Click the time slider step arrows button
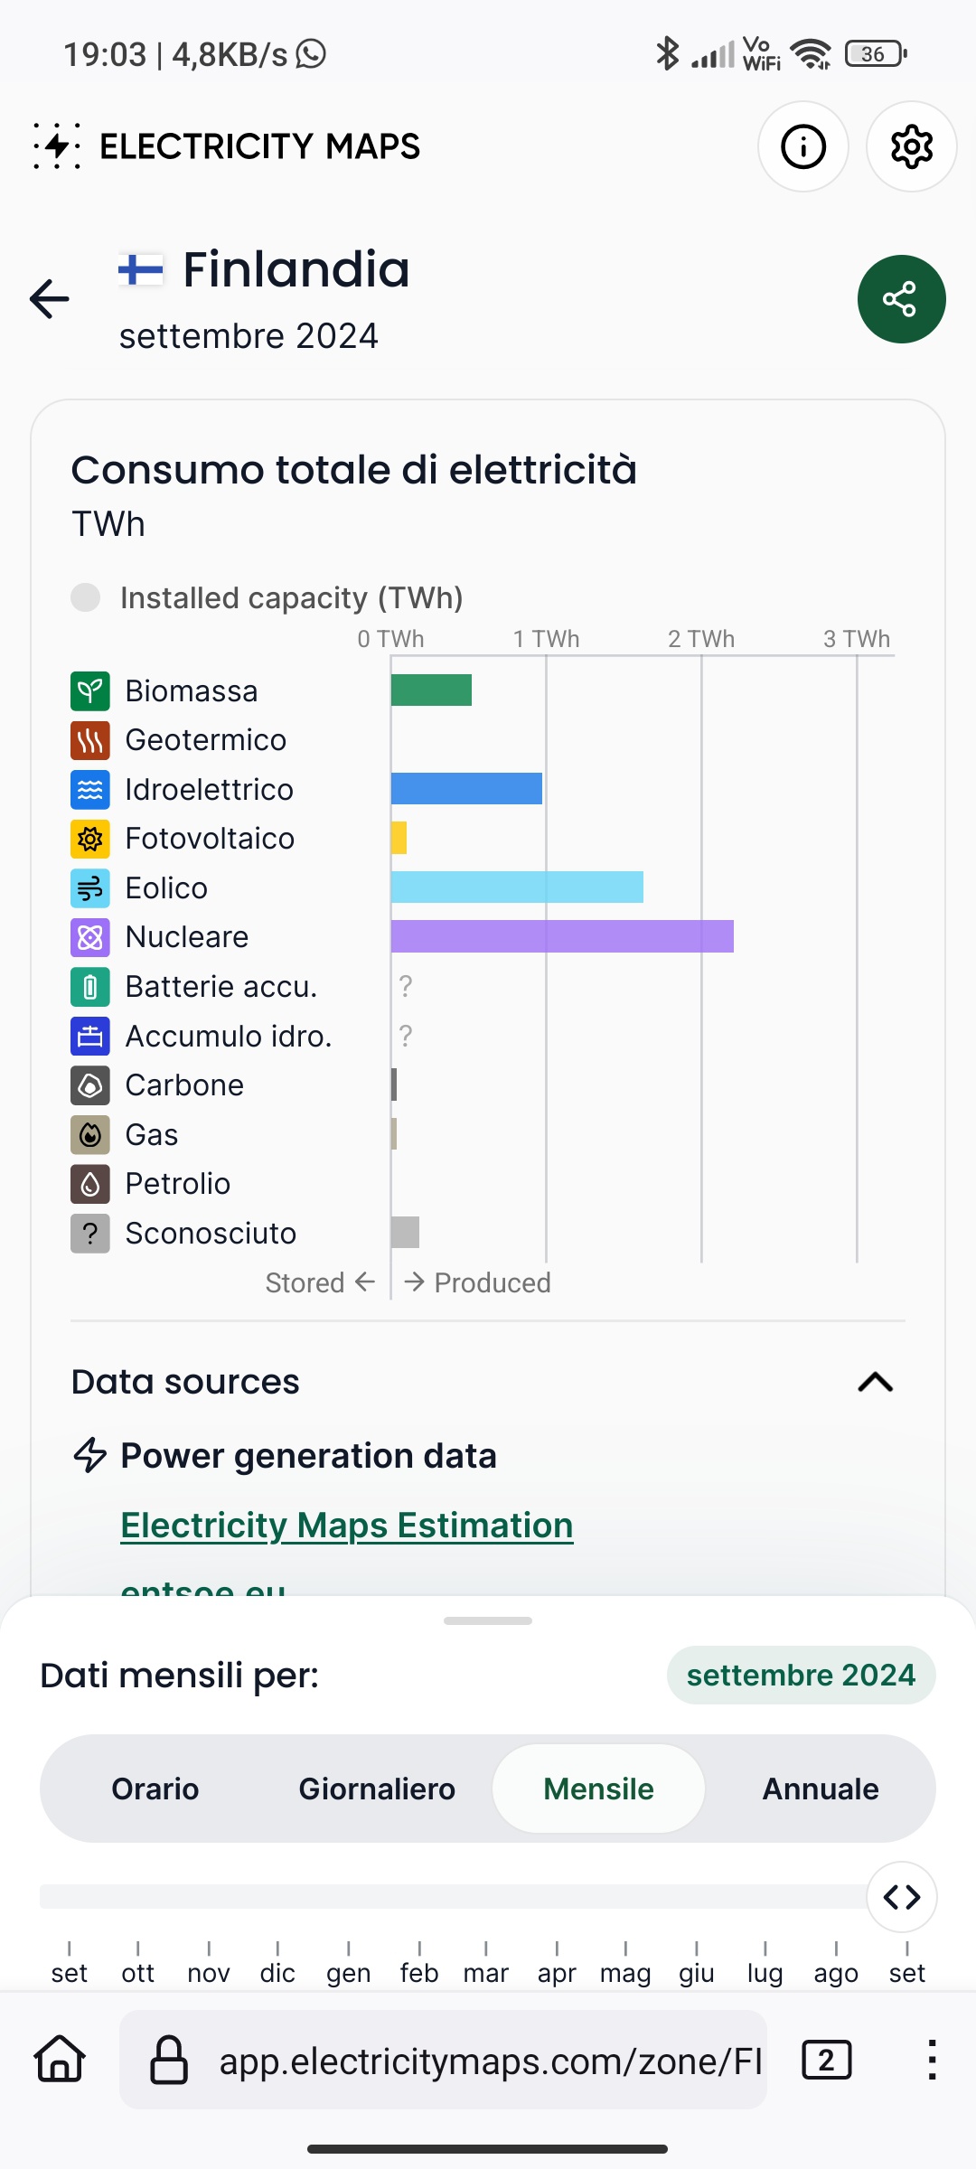The height and width of the screenshot is (2169, 976). coord(902,1897)
